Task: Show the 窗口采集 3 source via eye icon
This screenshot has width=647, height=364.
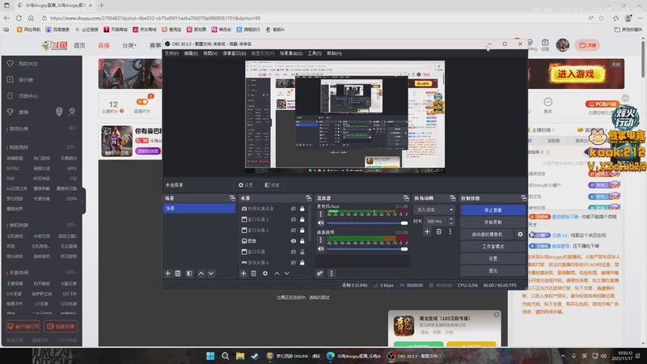Action: 294,219
